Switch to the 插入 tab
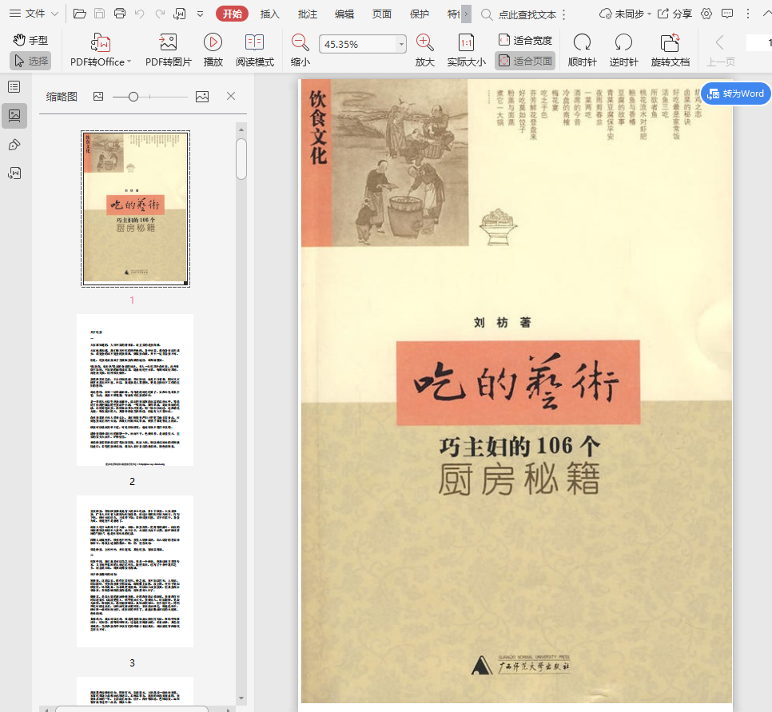Screen dimensions: 772x712 click(x=270, y=14)
